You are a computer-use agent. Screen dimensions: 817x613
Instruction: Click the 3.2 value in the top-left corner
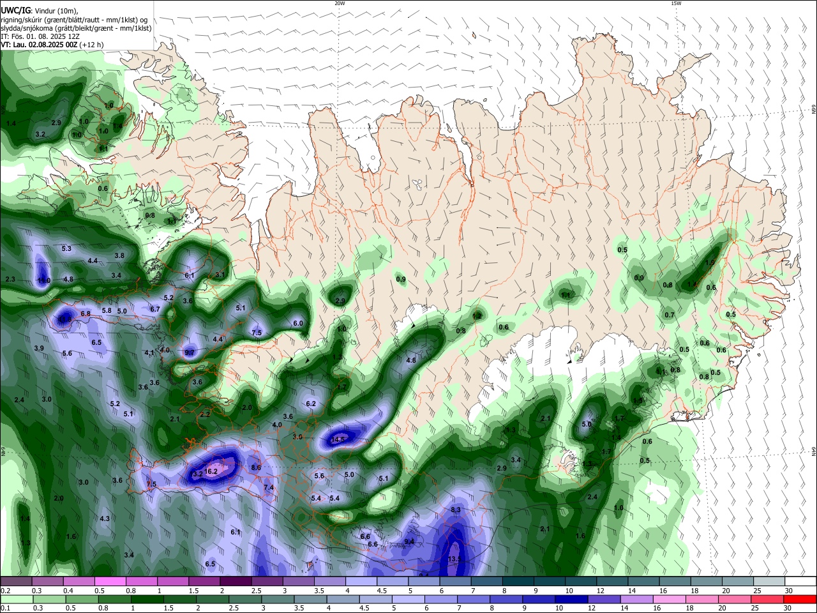pyautogui.click(x=40, y=134)
